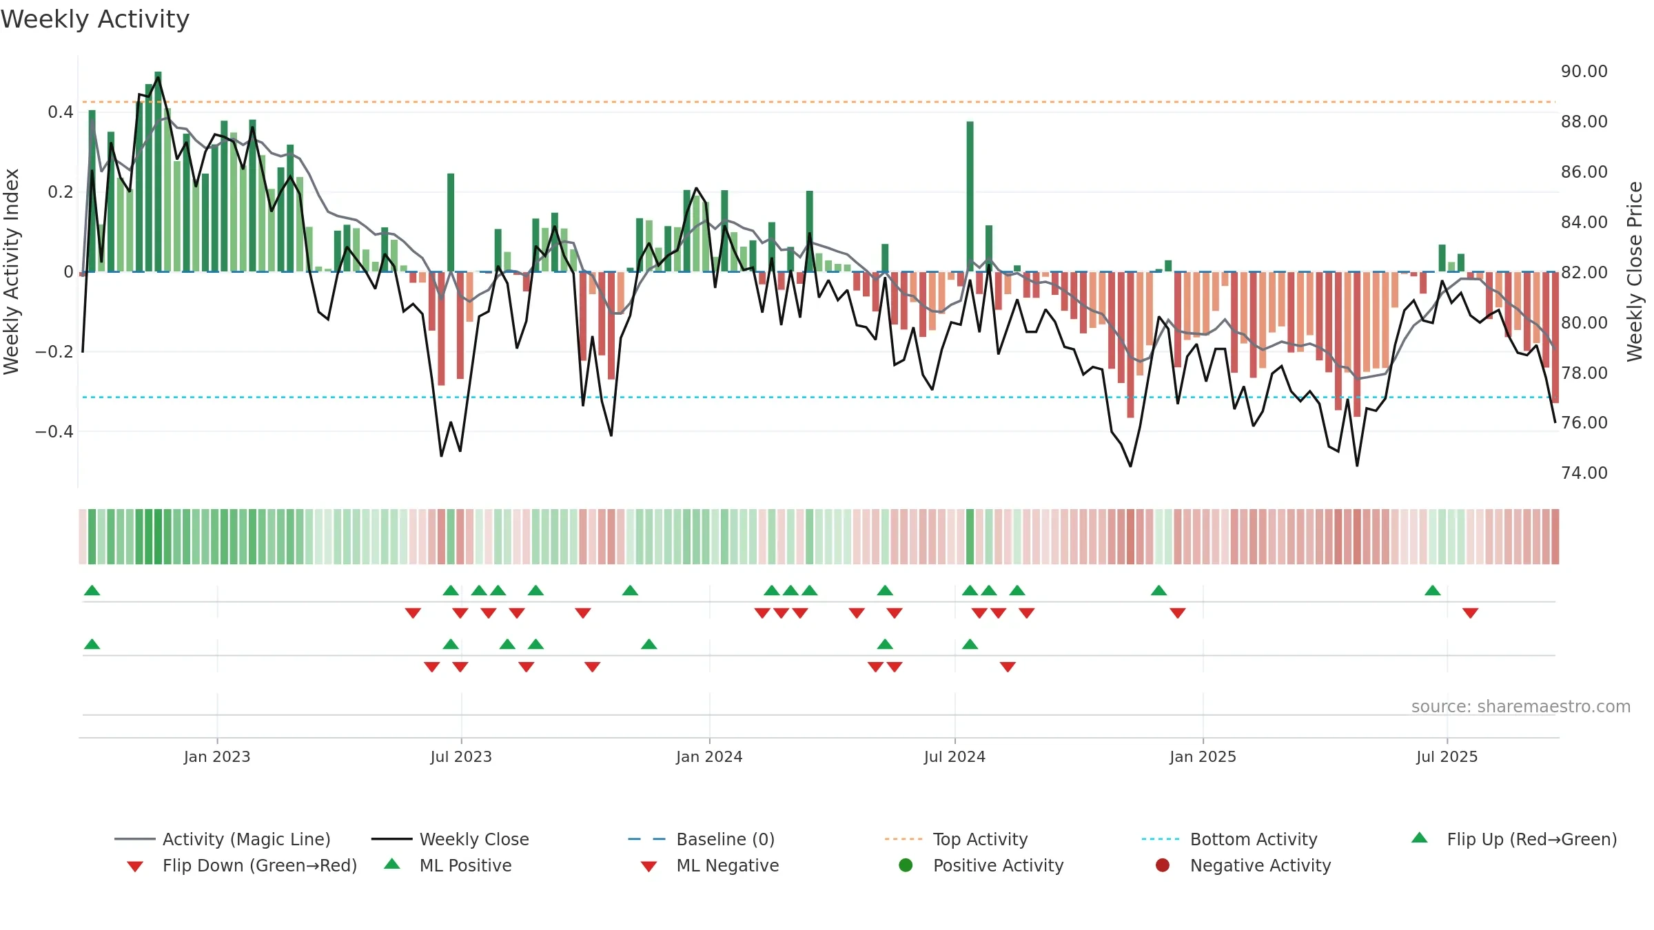Click the Flip Up triangle before Jan 2025
The height and width of the screenshot is (930, 1654).
point(1159,590)
